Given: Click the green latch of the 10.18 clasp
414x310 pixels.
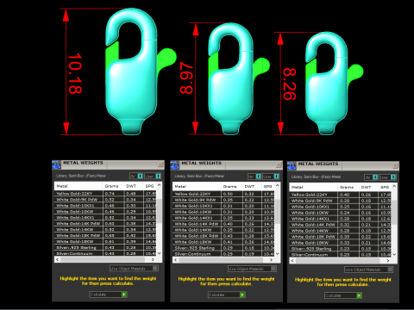Looking at the screenshot, I should coord(166,58).
